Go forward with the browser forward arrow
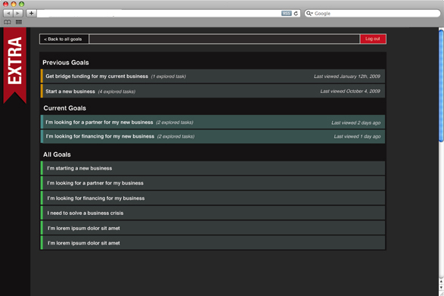 click(18, 13)
